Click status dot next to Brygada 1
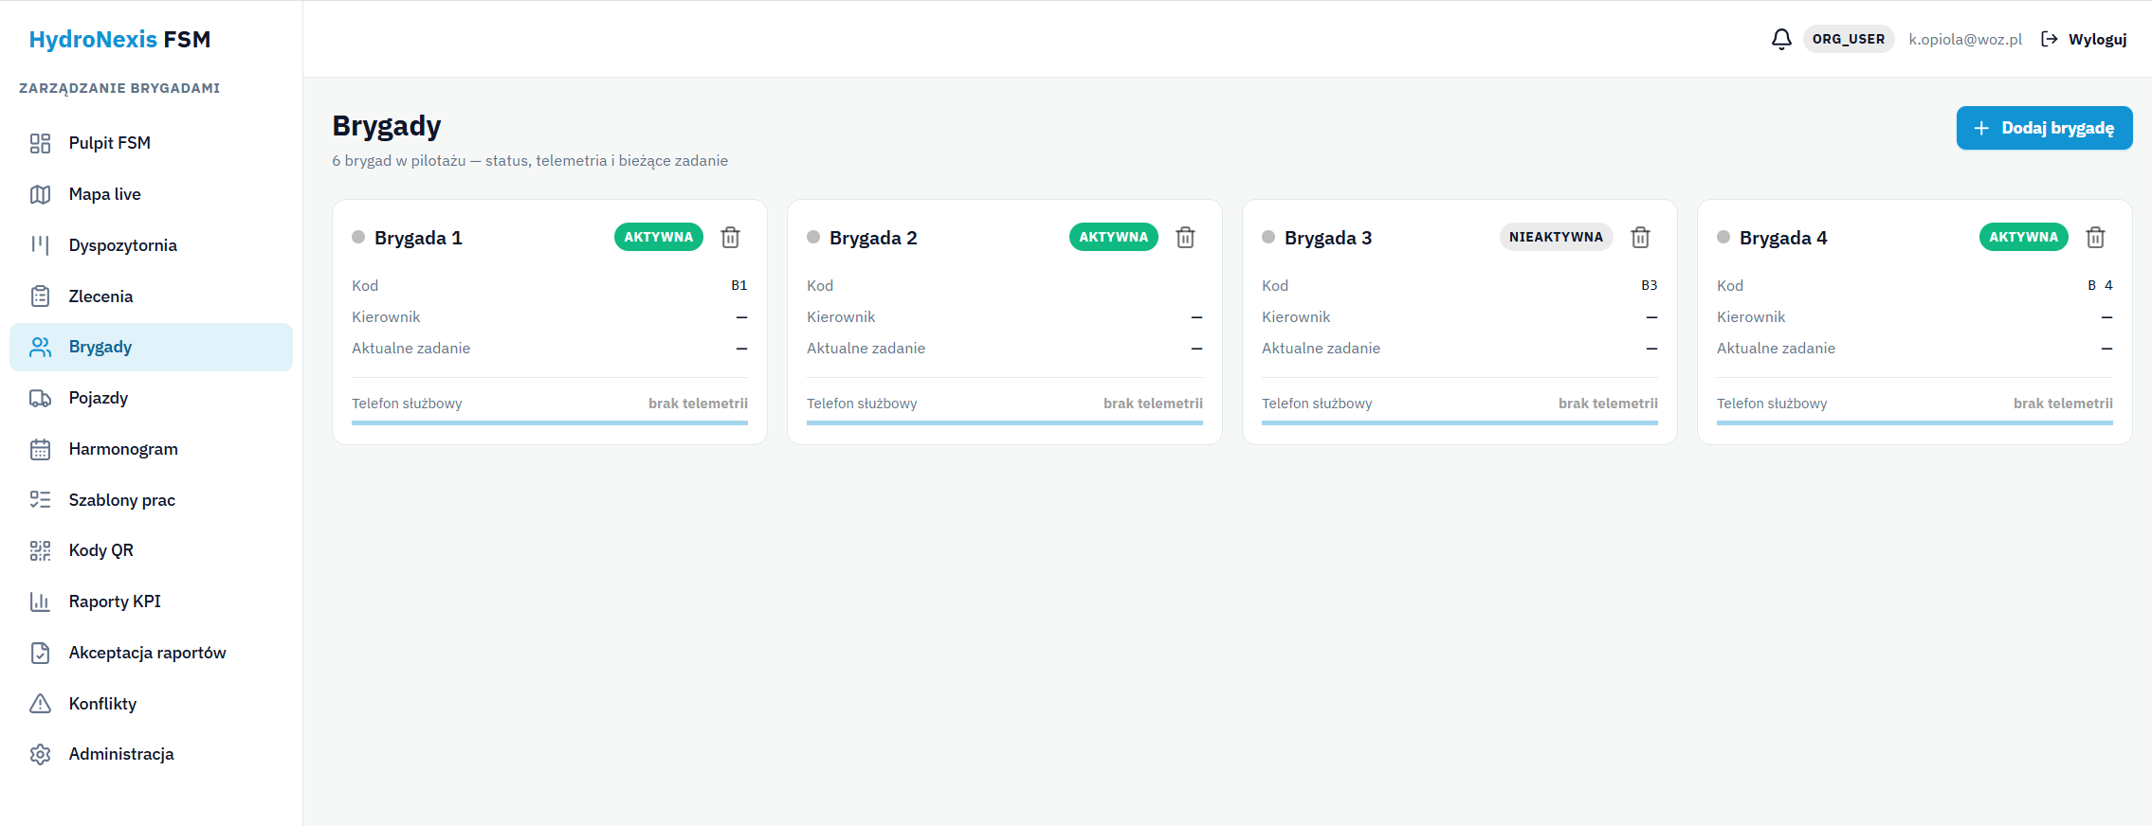The image size is (2152, 826). pos(358,237)
